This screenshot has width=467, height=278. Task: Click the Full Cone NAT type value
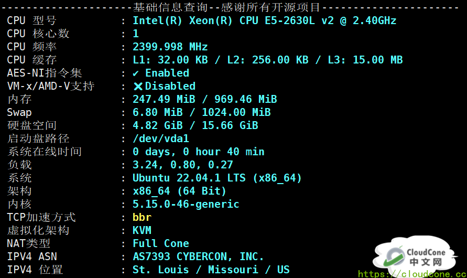pyautogui.click(x=160, y=244)
